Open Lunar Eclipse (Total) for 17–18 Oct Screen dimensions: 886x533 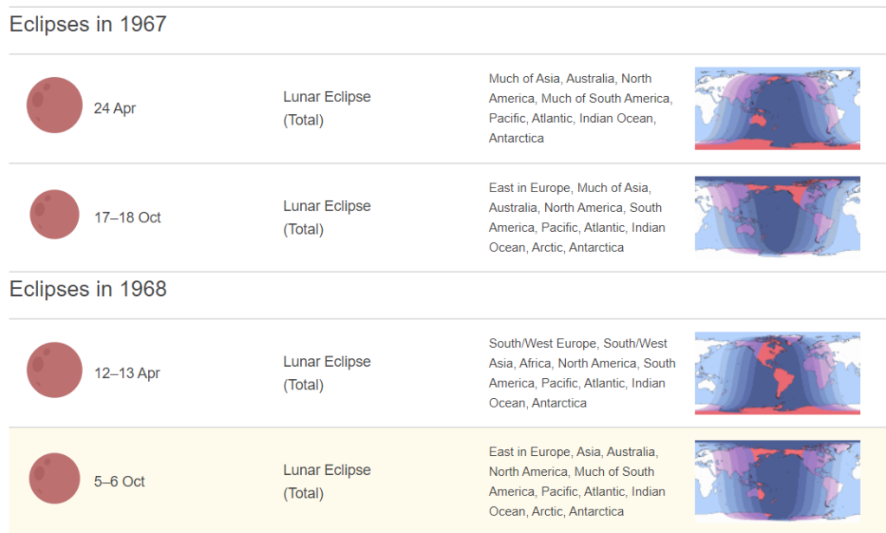click(x=326, y=217)
